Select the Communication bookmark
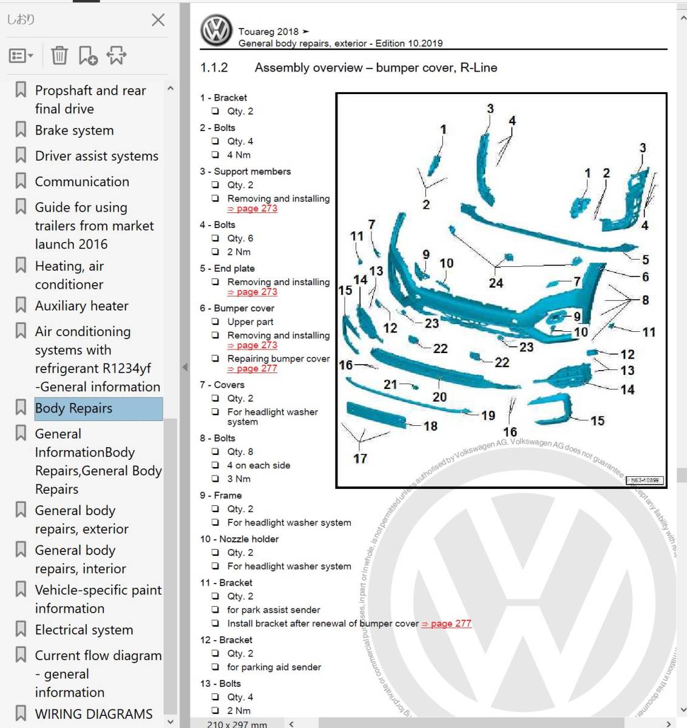Screen dimensions: 687x728 tap(82, 181)
